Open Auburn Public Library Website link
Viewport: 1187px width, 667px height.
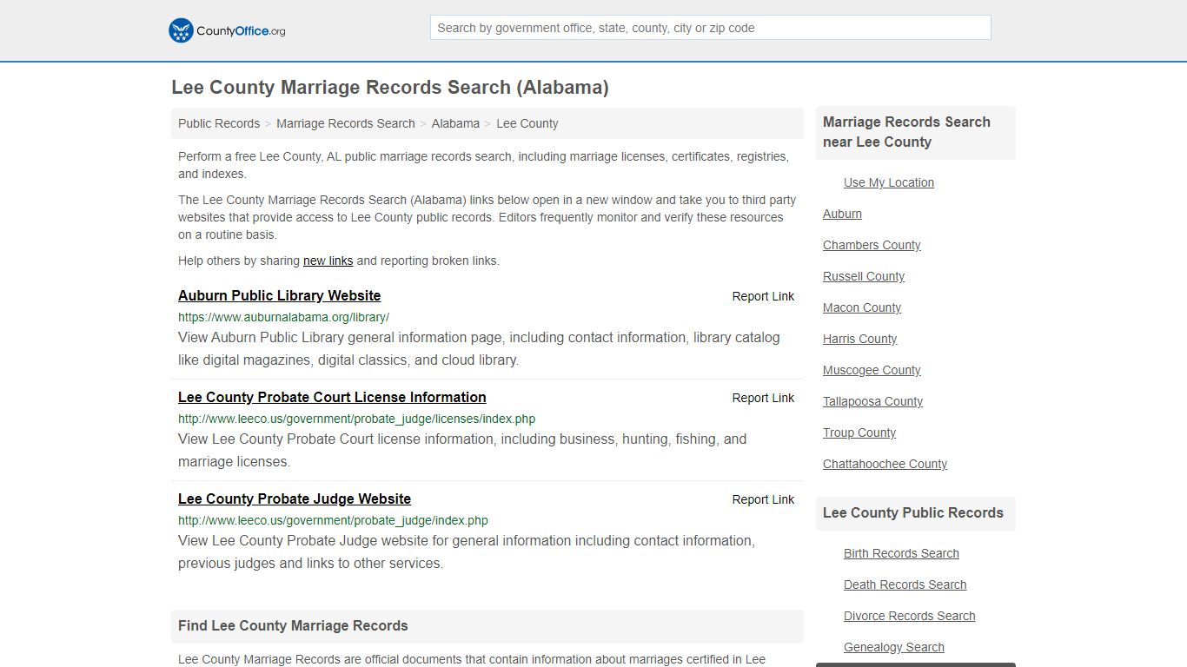(279, 295)
